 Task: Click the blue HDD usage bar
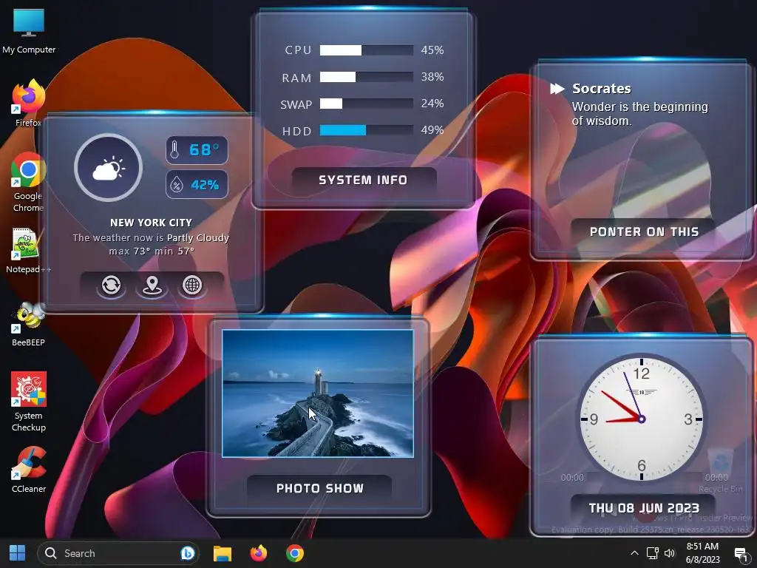367,130
